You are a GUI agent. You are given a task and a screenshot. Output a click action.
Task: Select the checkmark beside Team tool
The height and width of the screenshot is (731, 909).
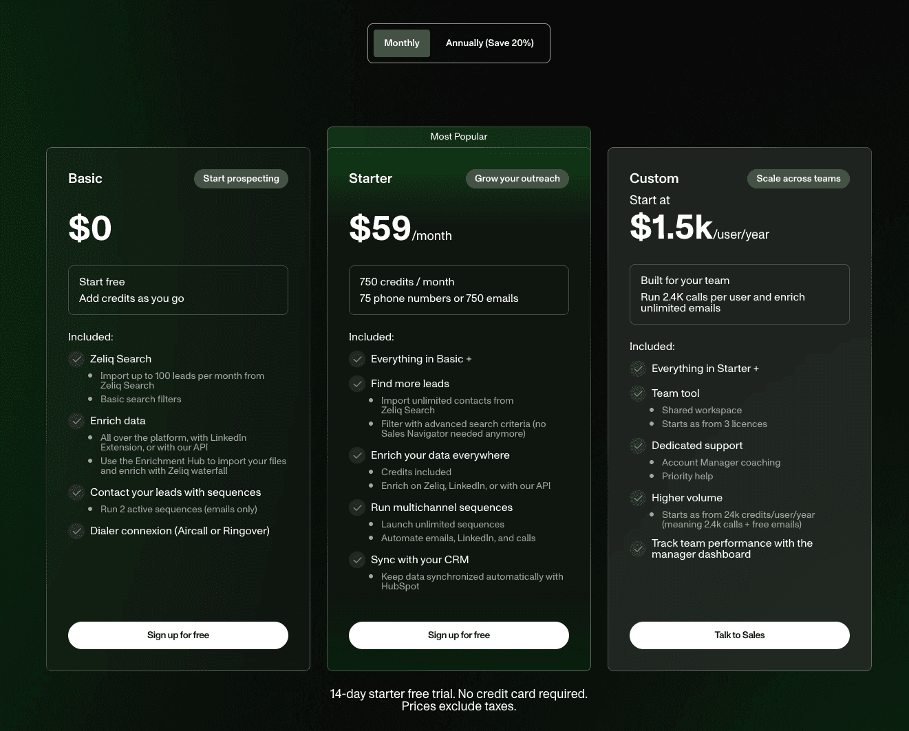click(x=637, y=393)
